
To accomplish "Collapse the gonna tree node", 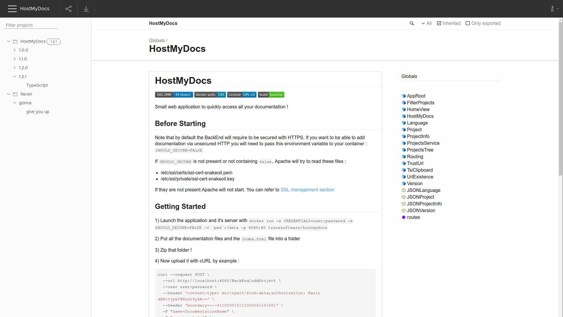I will pyautogui.click(x=15, y=103).
